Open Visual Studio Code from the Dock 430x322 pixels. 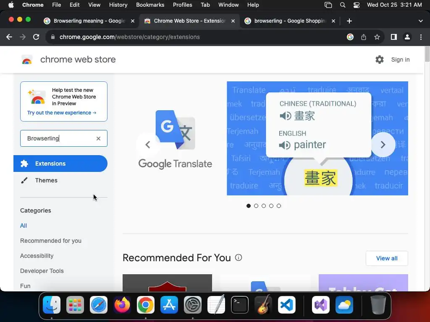click(286, 305)
